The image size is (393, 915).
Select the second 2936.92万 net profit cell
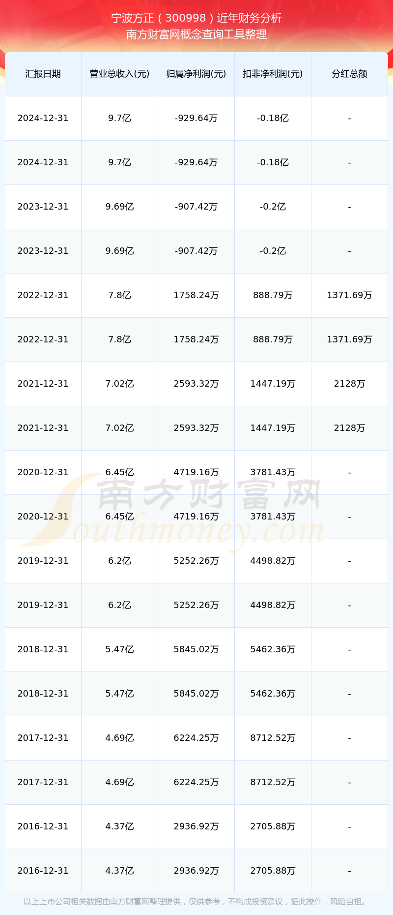coord(196,871)
